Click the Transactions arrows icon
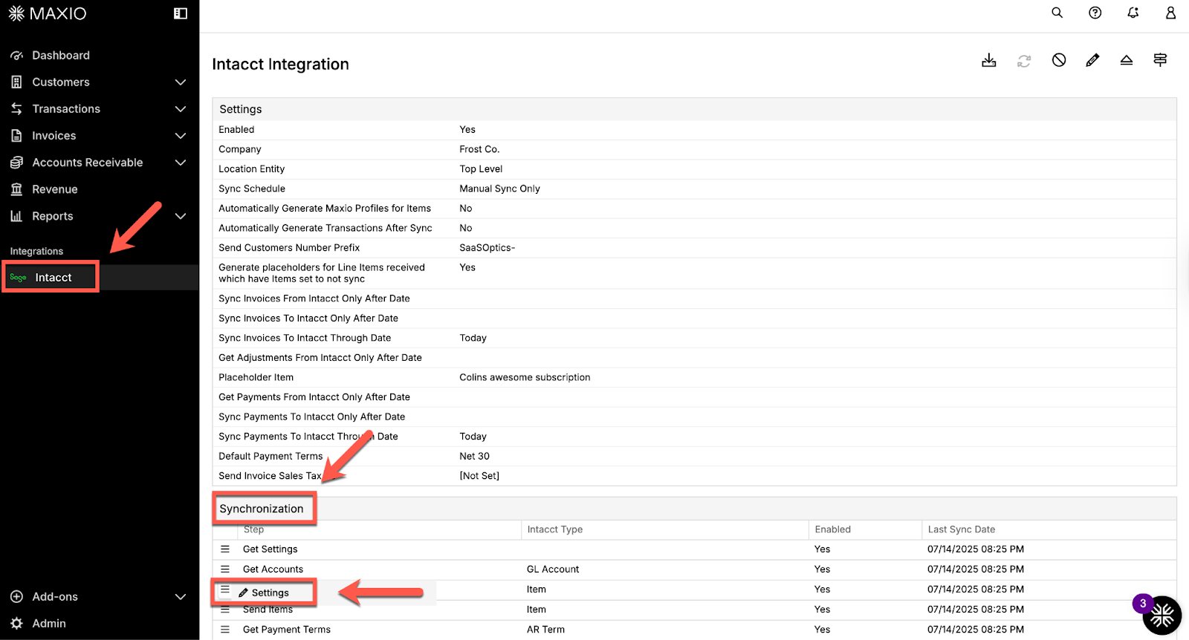Viewport: 1189px width, 640px height. [x=16, y=109]
